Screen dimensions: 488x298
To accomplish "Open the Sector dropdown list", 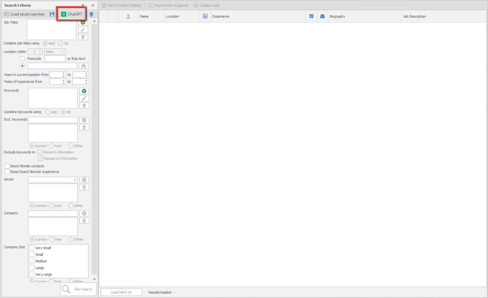I will pos(75,180).
